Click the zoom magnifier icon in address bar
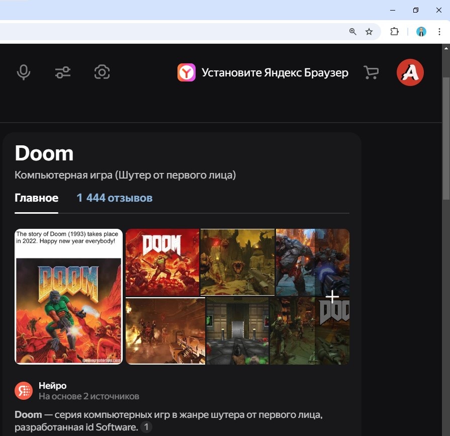Image resolution: width=450 pixels, height=436 pixels. (x=353, y=32)
